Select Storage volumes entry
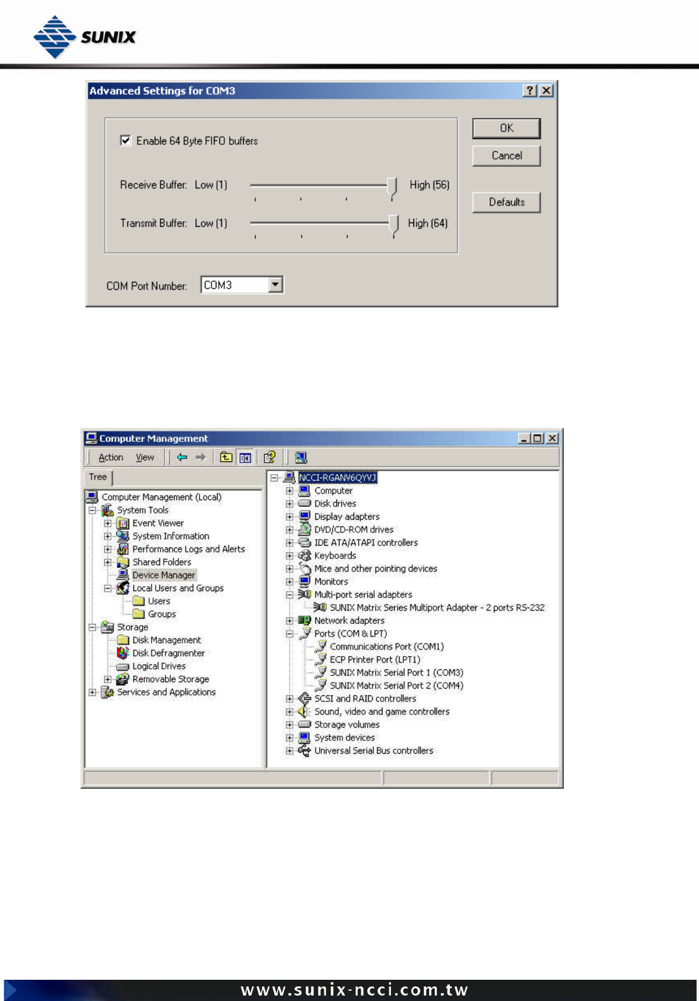This screenshot has height=1001, width=699. [347, 725]
